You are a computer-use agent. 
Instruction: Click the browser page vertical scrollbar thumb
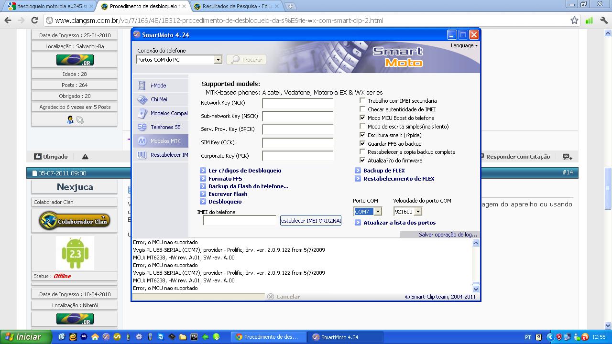coord(608,189)
